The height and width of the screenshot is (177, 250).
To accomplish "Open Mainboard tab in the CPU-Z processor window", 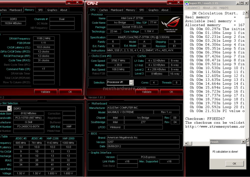I will 117,10.
